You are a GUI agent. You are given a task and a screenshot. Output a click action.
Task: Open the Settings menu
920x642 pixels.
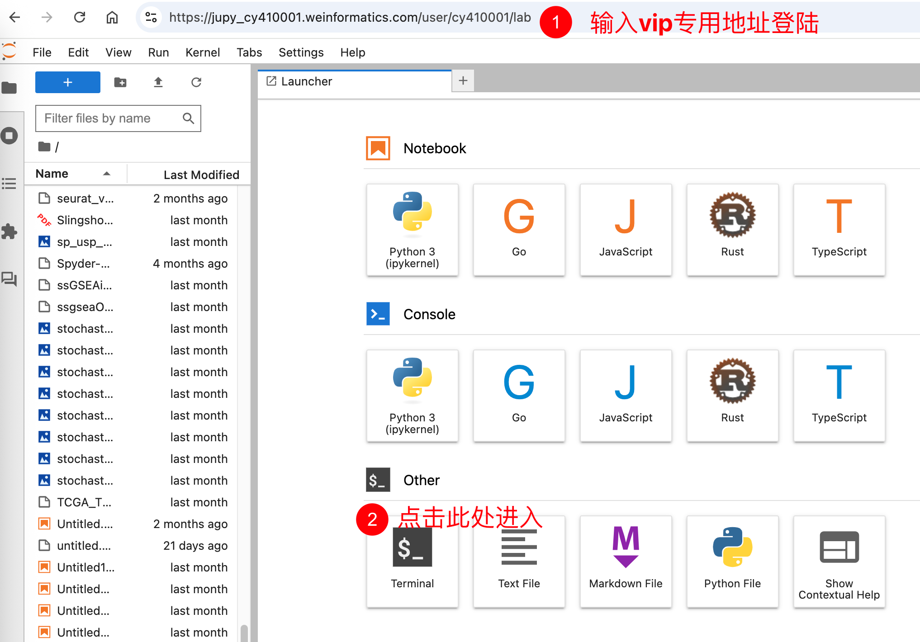[301, 52]
